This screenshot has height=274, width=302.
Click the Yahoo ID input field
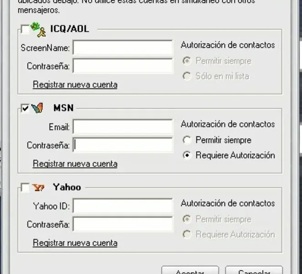(123, 206)
